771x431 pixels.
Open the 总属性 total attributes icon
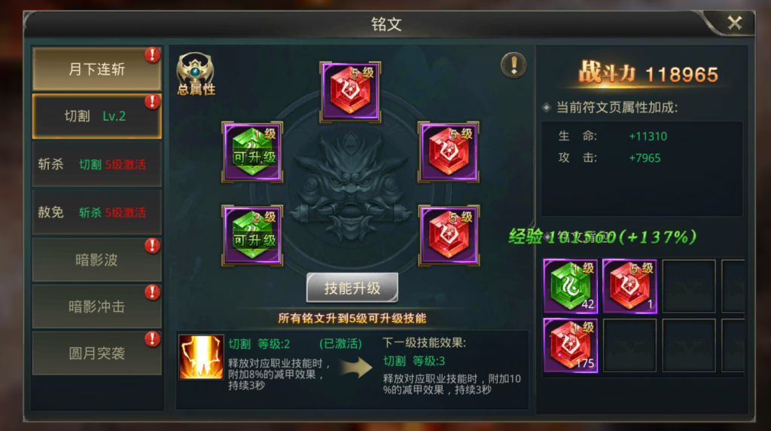click(196, 74)
